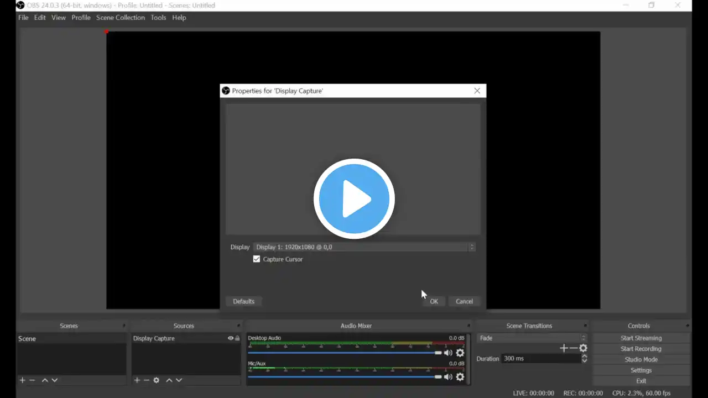Open the Desktop Audio settings gear
This screenshot has height=398, width=708.
(460, 353)
